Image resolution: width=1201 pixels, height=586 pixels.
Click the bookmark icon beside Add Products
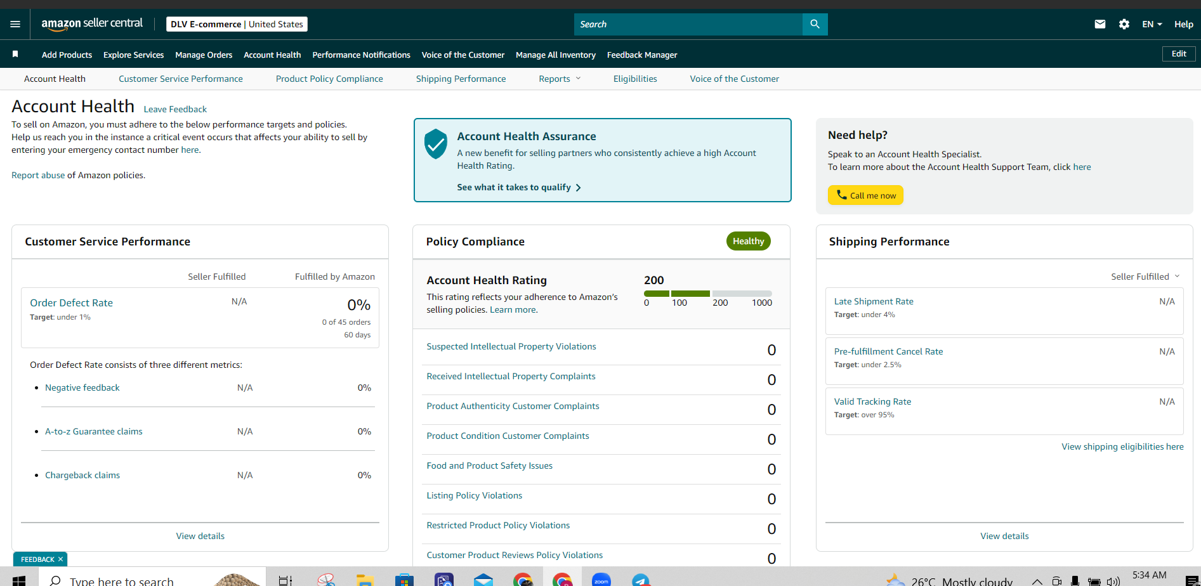[15, 55]
